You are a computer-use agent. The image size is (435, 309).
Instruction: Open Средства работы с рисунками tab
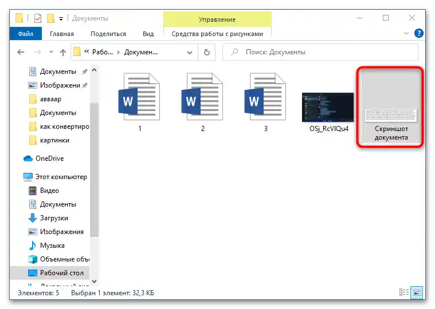(x=217, y=34)
